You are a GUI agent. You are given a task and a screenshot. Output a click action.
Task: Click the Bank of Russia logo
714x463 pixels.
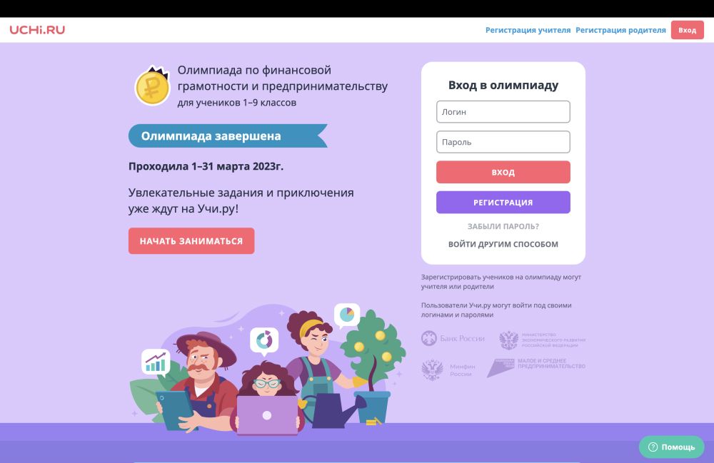tap(453, 338)
